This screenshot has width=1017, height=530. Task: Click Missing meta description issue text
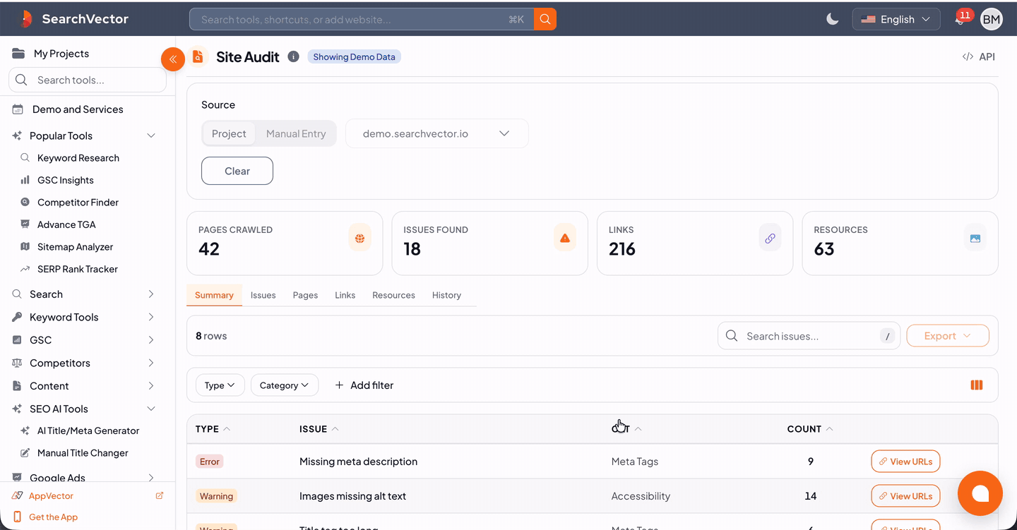pos(358,462)
